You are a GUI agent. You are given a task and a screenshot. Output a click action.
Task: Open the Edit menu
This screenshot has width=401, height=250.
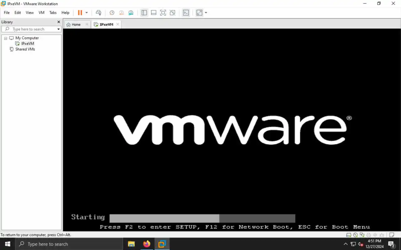(x=18, y=12)
